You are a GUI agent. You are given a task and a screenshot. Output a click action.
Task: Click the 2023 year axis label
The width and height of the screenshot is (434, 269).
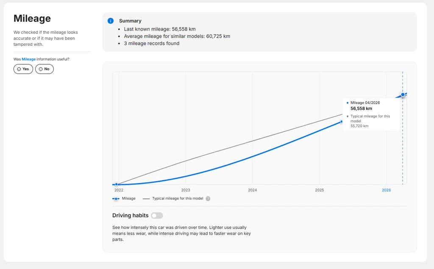coord(186,190)
